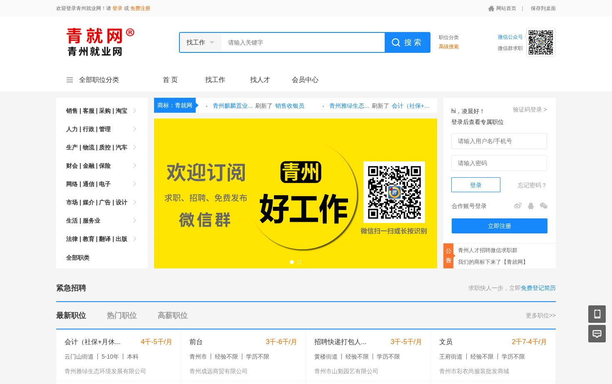Expand 网络|通信|电子 category
This screenshot has height=384, width=612.
[x=102, y=184]
